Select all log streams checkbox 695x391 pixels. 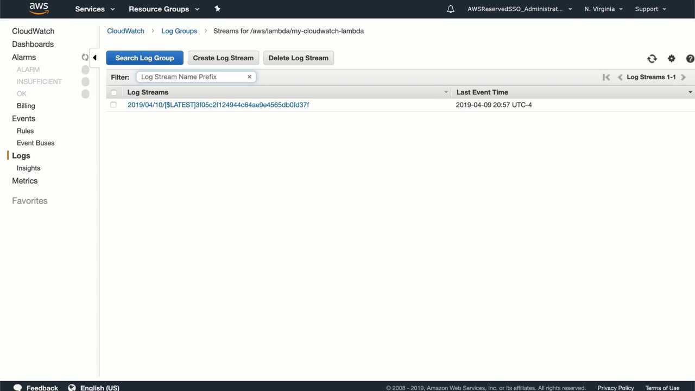click(x=113, y=92)
